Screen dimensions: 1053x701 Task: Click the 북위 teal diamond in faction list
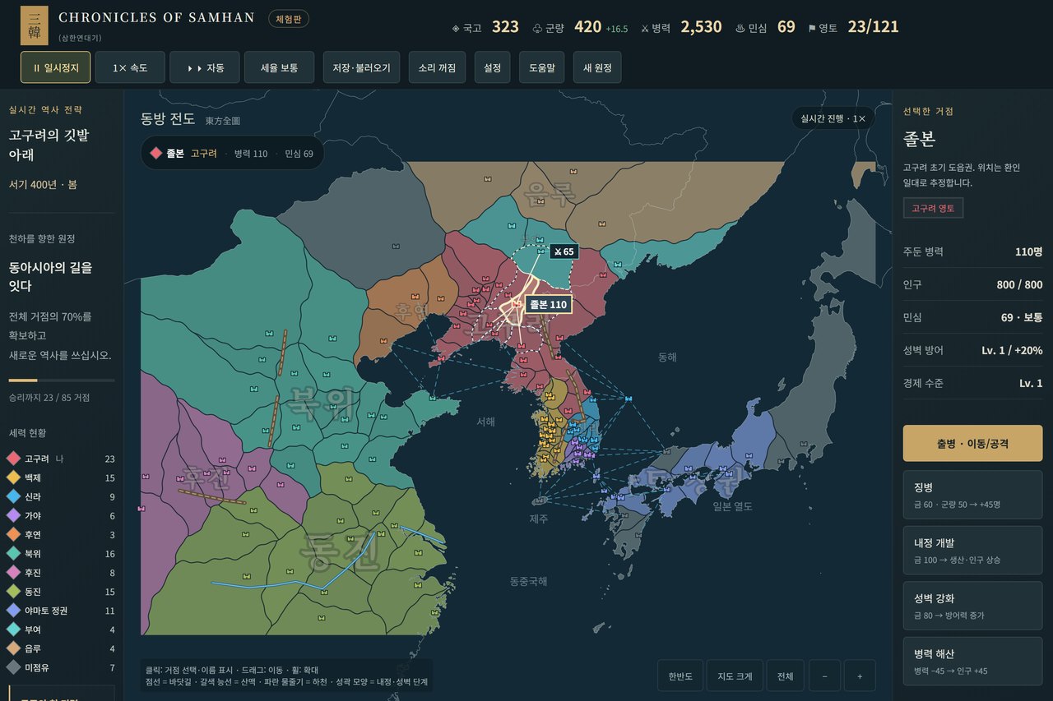point(13,553)
